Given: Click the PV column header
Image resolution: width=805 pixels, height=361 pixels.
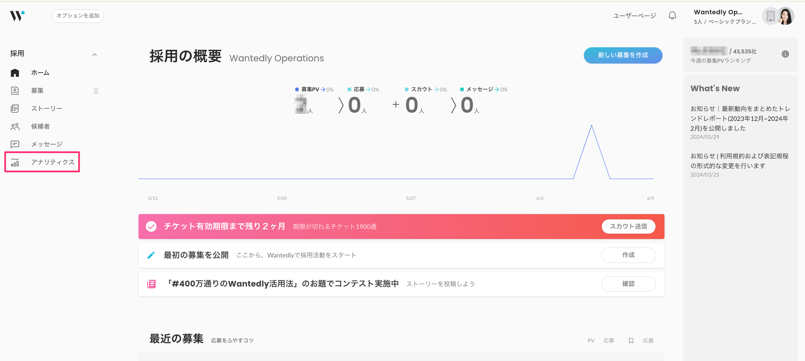Looking at the screenshot, I should pos(591,340).
